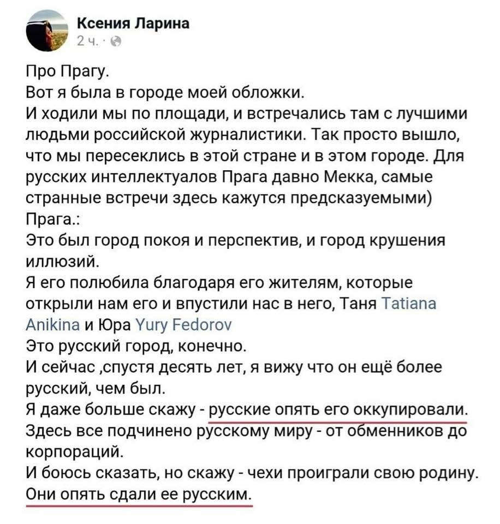Click the tagged surname "Anikina"

coord(51,325)
